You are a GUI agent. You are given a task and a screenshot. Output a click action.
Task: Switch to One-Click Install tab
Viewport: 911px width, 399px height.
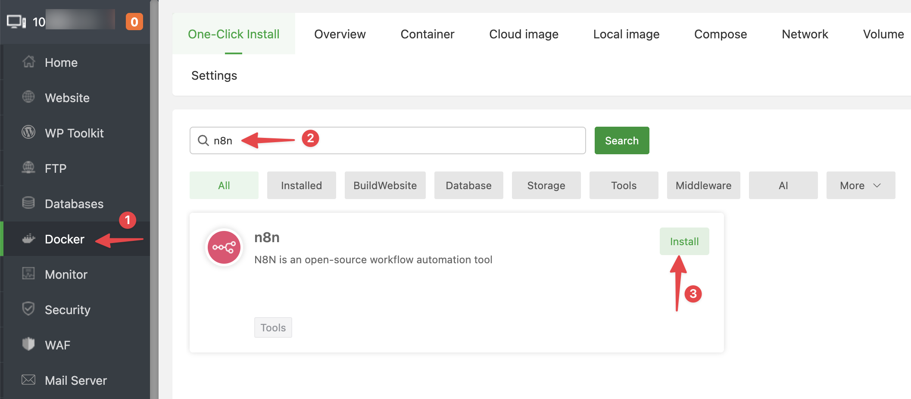(234, 34)
